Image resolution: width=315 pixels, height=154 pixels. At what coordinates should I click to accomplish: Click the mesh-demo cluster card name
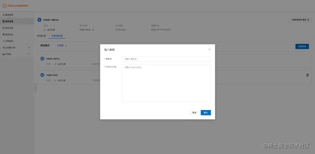[53, 59]
